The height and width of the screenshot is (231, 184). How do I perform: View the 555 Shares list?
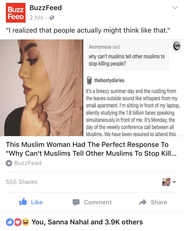click(x=22, y=182)
